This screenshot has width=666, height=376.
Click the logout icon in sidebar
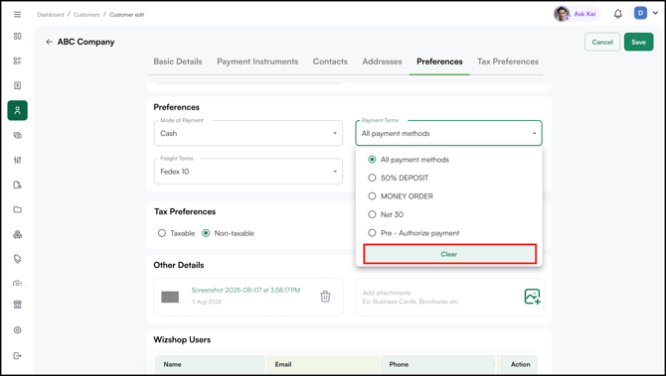point(18,355)
